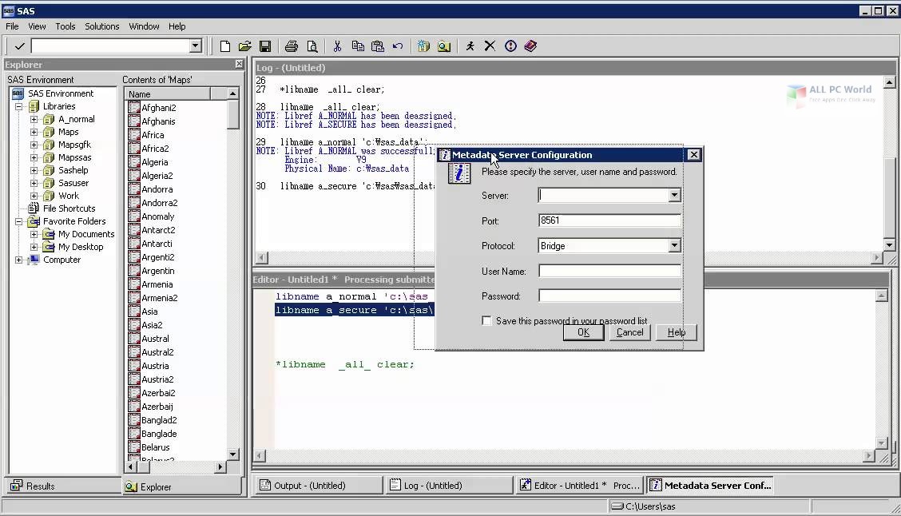This screenshot has width=901, height=516.
Task: Cut selection with the scissors icon
Action: click(x=337, y=46)
